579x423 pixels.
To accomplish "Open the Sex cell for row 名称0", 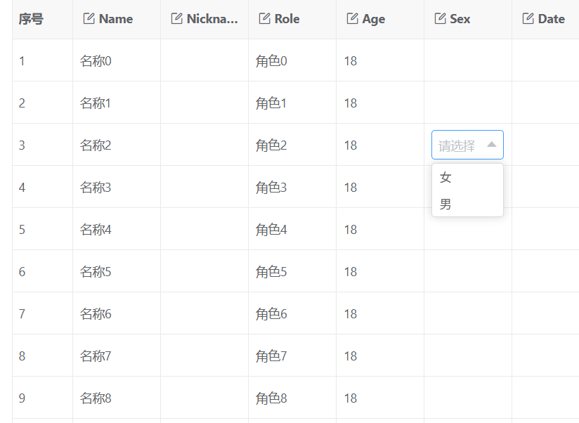I will click(468, 60).
